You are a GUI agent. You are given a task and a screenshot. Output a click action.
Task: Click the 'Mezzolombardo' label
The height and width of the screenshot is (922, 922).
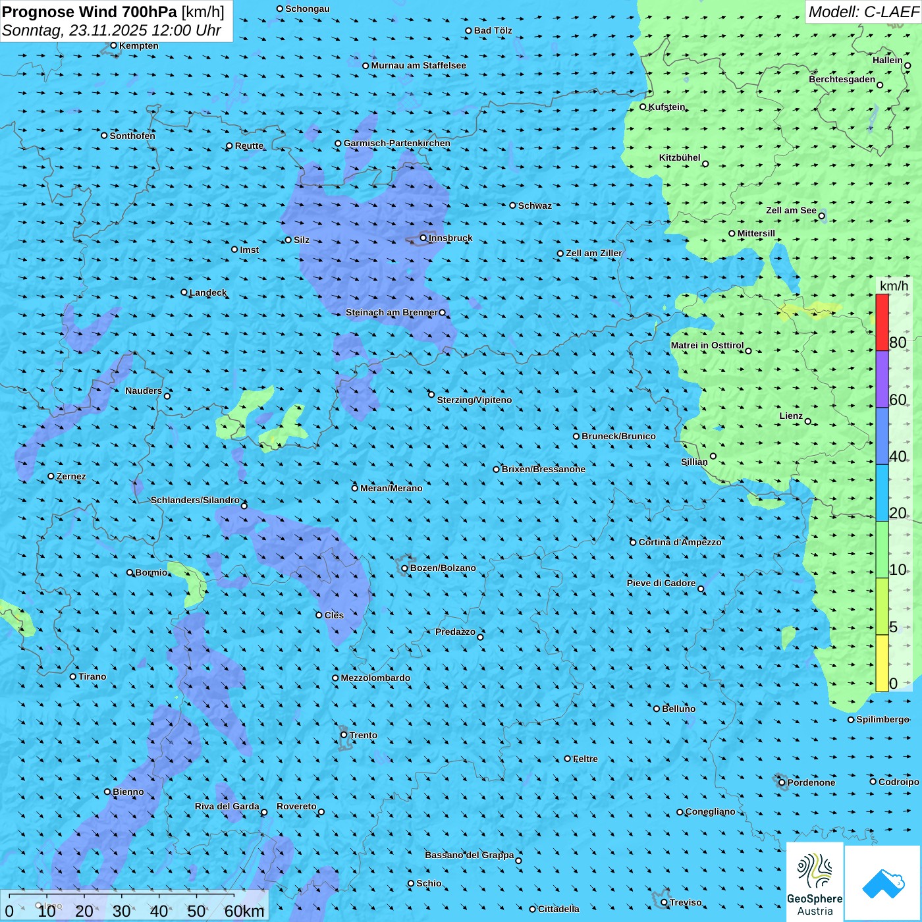click(375, 678)
